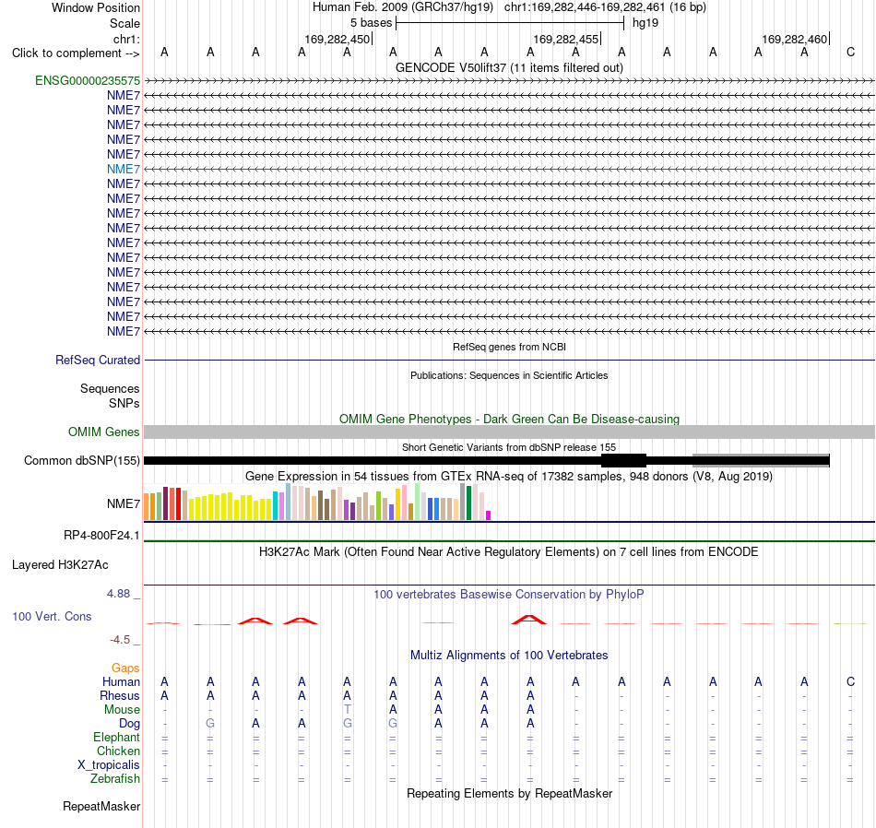Click the gray dbSNP variant item

click(761, 461)
